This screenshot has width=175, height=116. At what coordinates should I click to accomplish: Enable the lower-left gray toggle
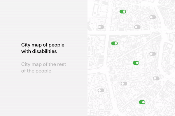[101, 90]
